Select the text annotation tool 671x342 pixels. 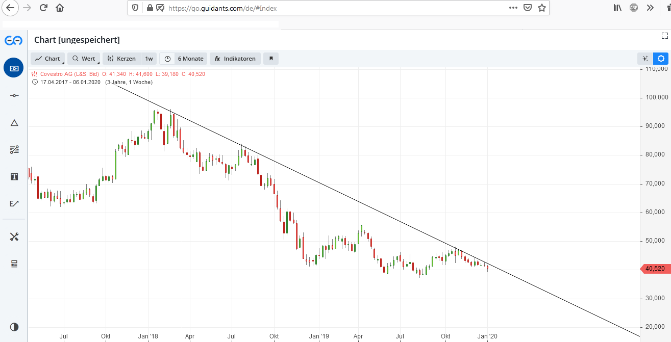[14, 176]
